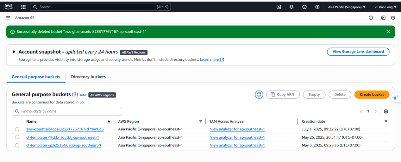Open aws-cloudtrail-logs-823317767167-d79ad8d5 bucket
Image resolution: width=401 pixels, height=162 pixels.
click(x=65, y=129)
